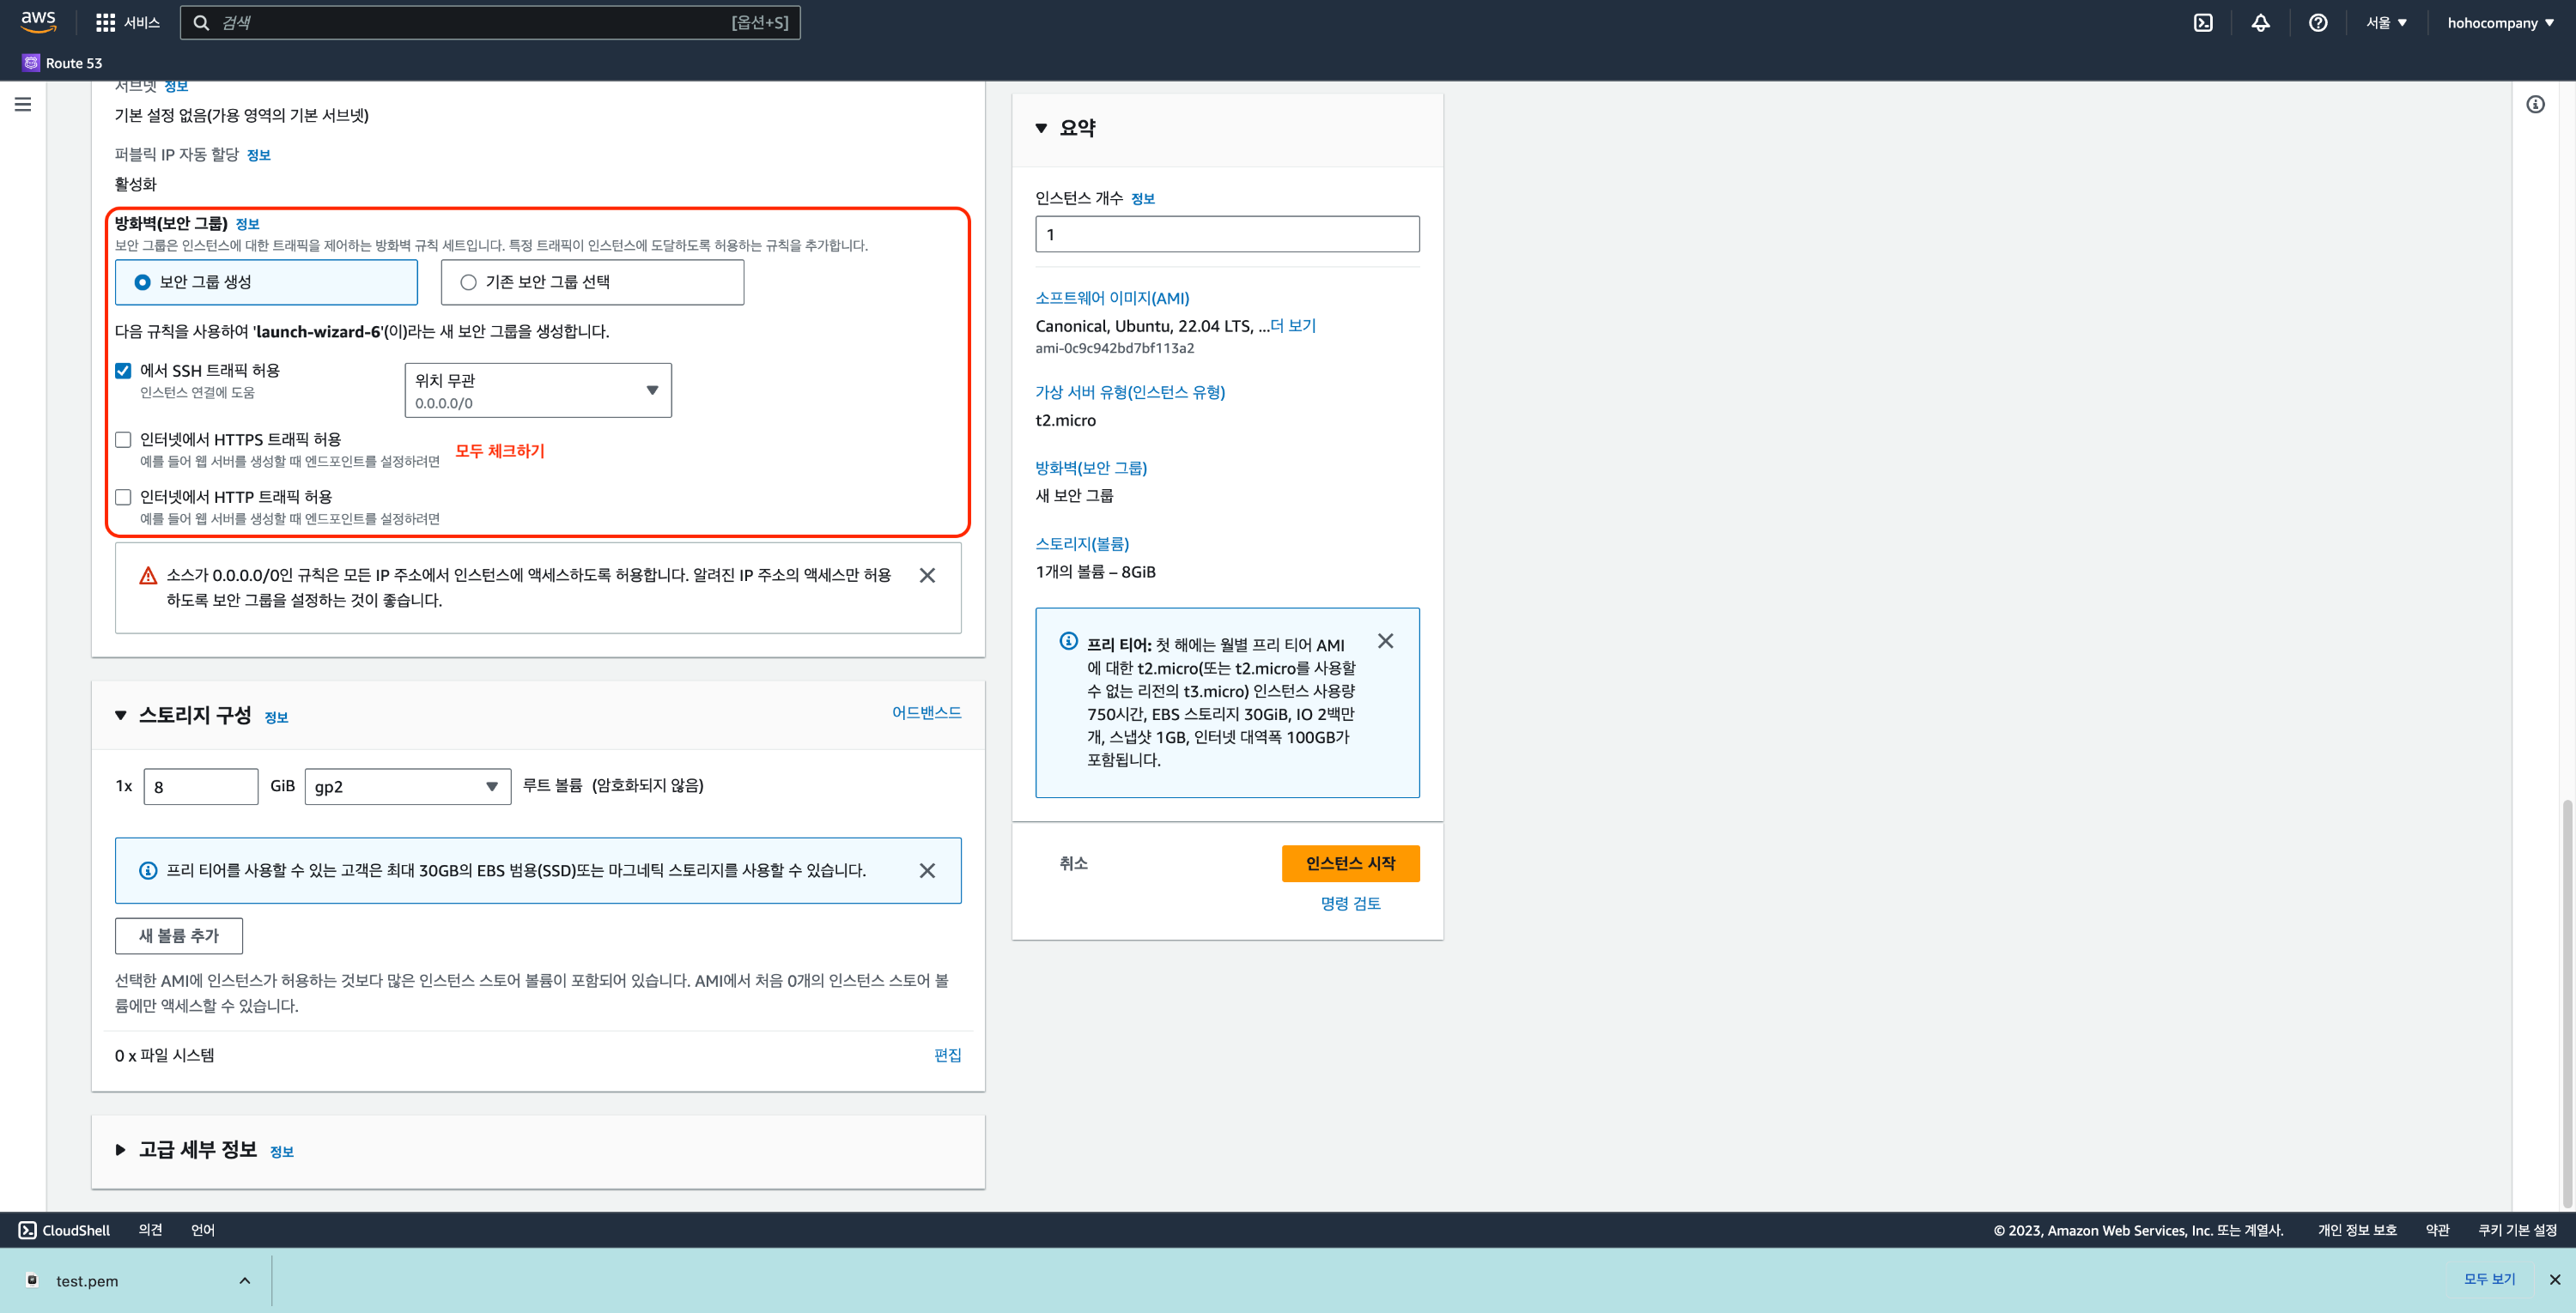The image size is (2576, 1313).
Task: Open the services grid menu icon
Action: [105, 23]
